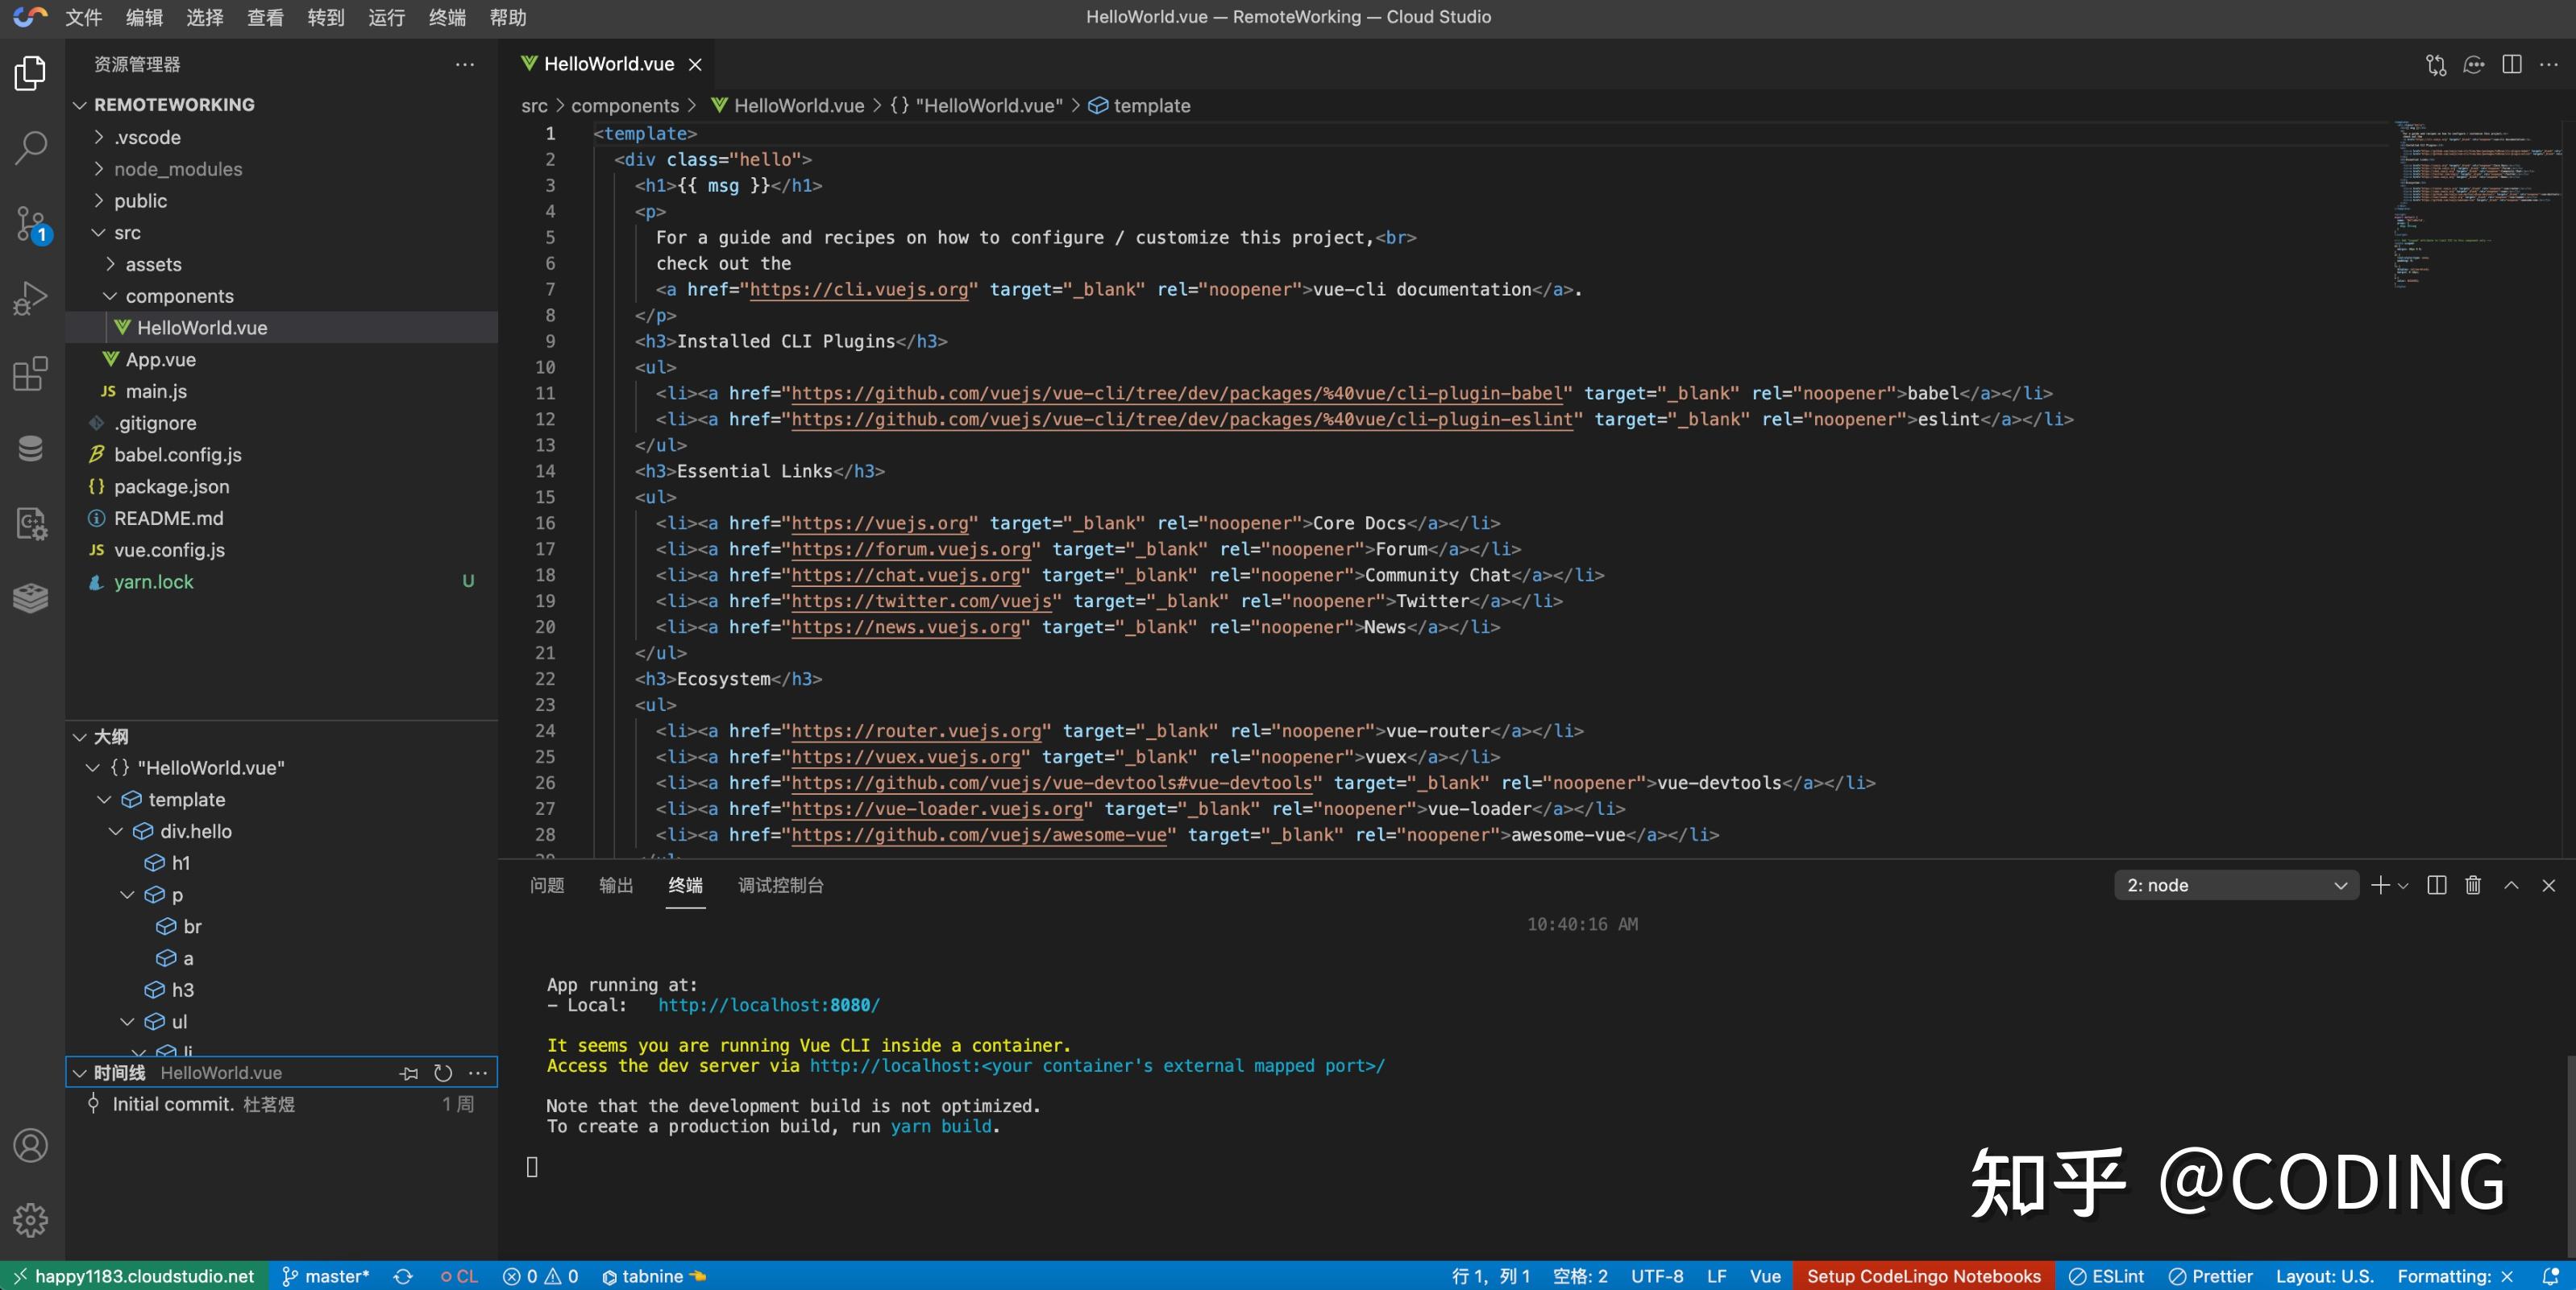2576x1290 pixels.
Task: Kill terminal with trash icon
Action: click(2473, 885)
